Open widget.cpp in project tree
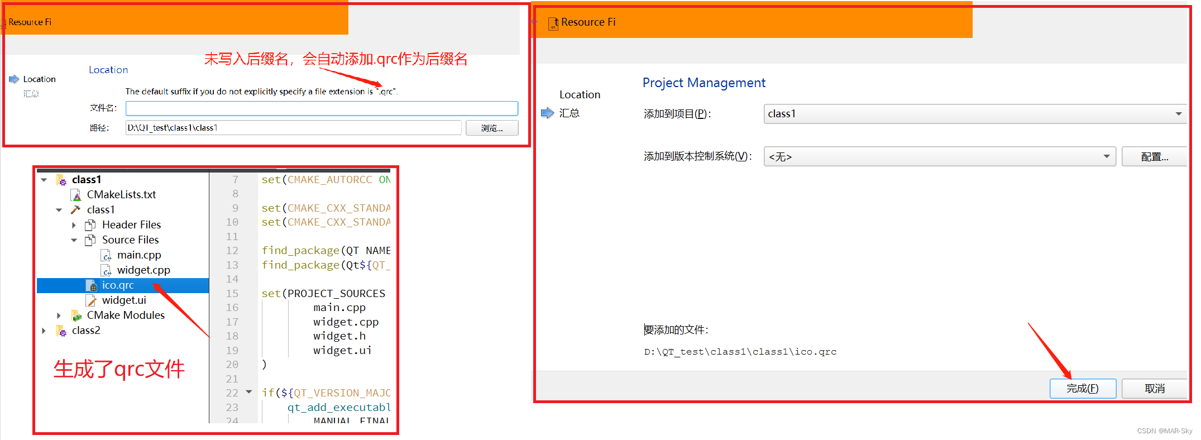This screenshot has height=440, width=1201. coord(143,270)
